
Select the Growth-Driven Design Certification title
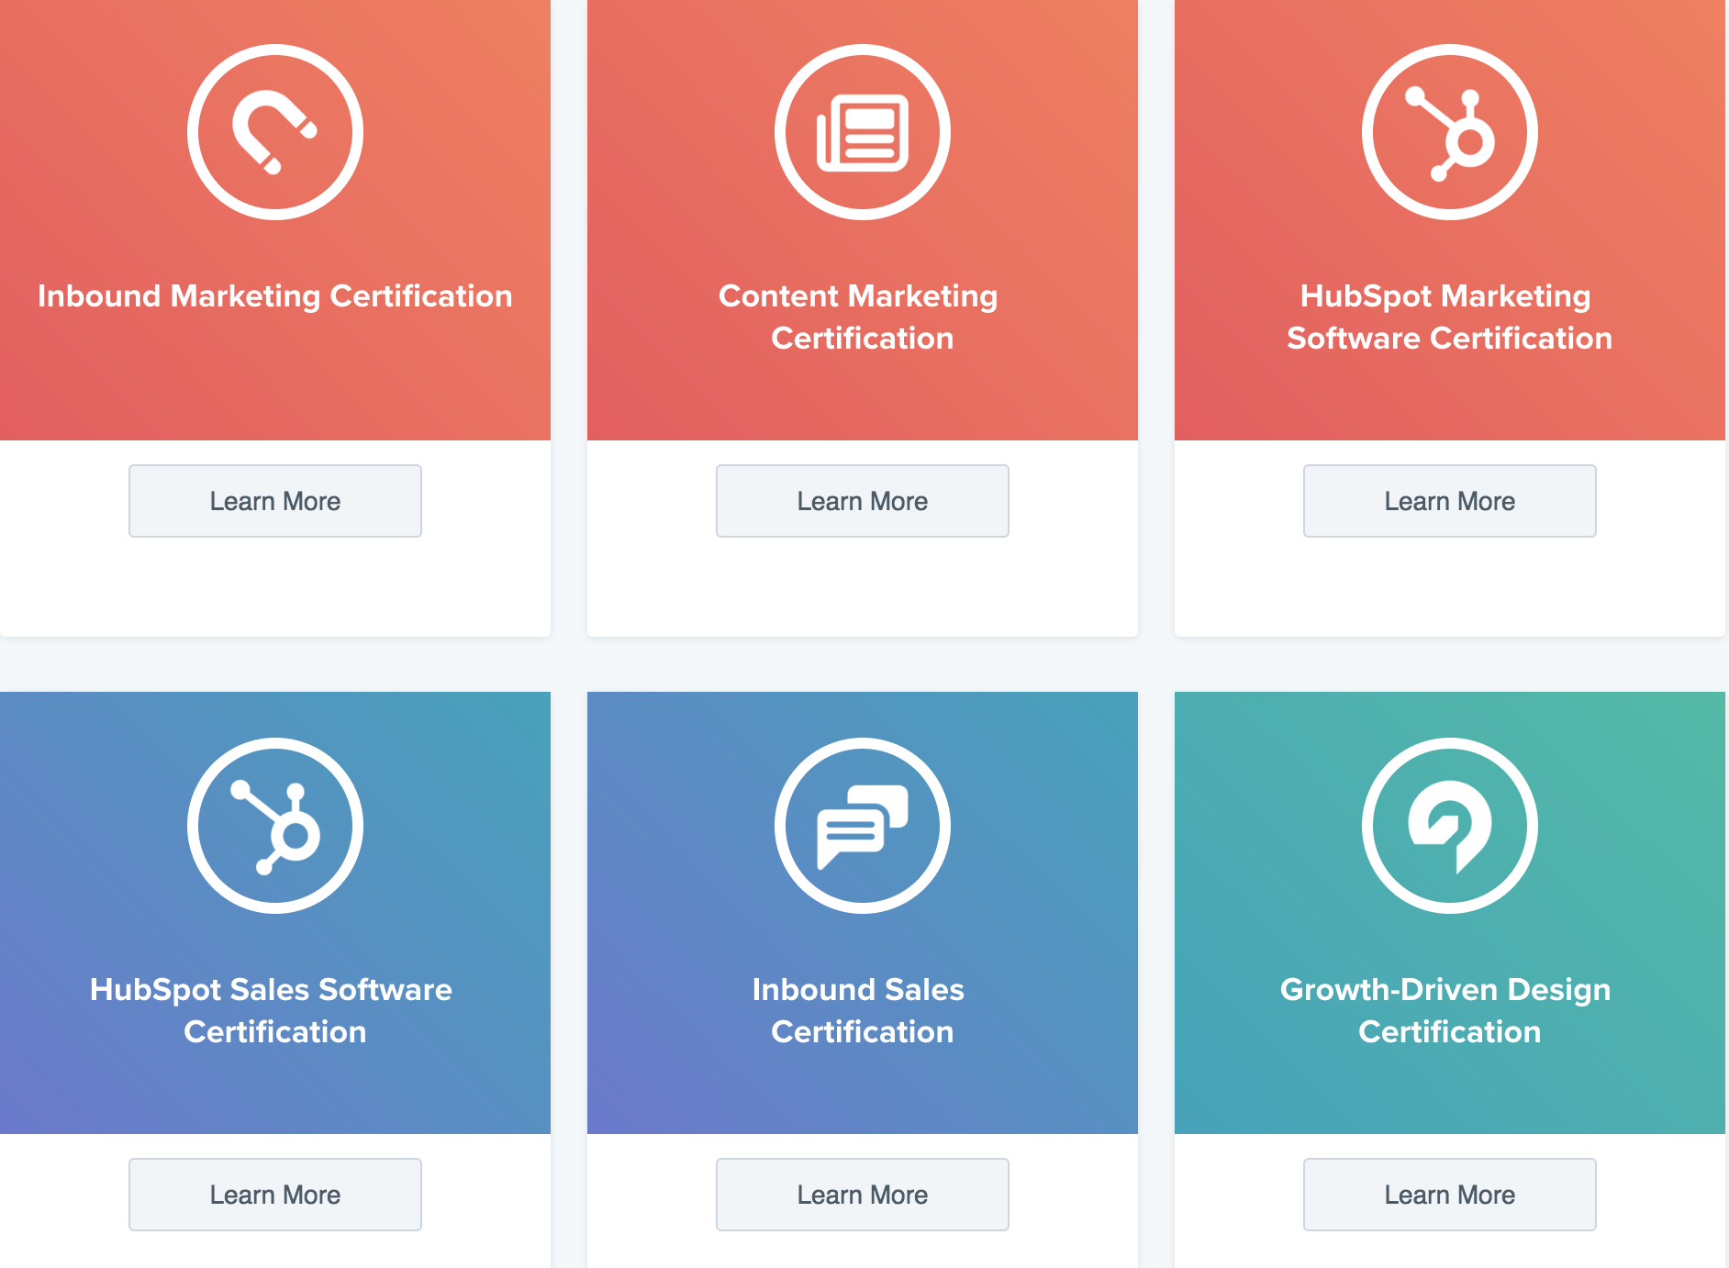pos(1446,1011)
